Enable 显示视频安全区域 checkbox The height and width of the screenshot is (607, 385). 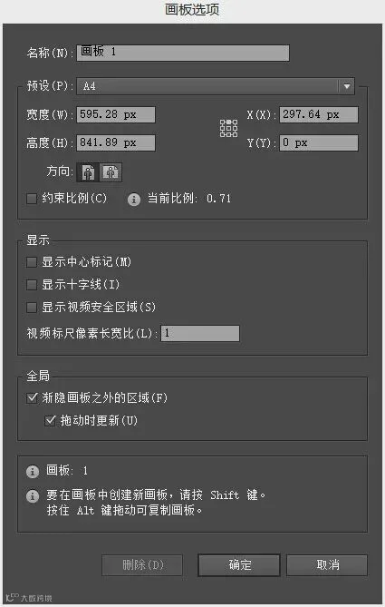pyautogui.click(x=32, y=308)
